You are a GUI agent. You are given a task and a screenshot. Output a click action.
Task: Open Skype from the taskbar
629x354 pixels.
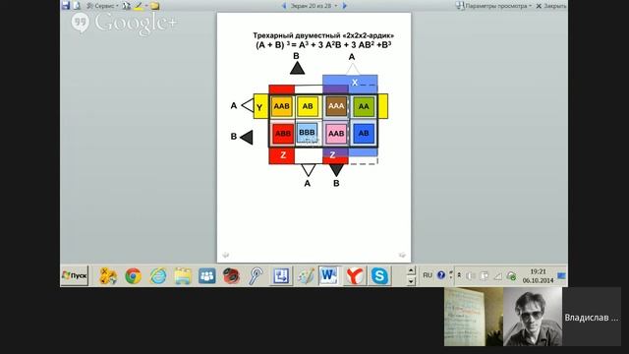click(x=379, y=276)
